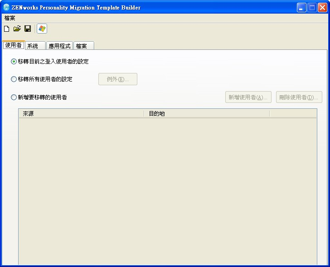
Task: Click the 例外(E)... button
Action: (118, 79)
